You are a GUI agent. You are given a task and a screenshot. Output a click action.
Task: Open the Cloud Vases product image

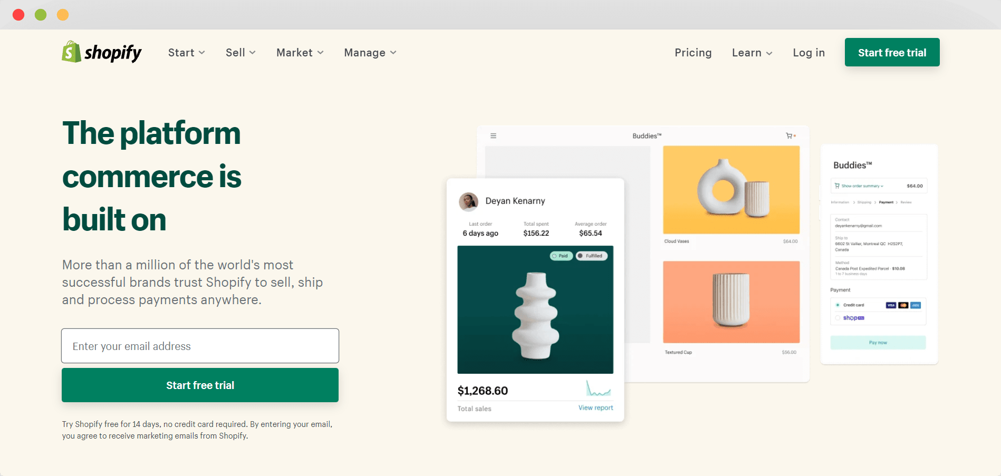point(731,190)
